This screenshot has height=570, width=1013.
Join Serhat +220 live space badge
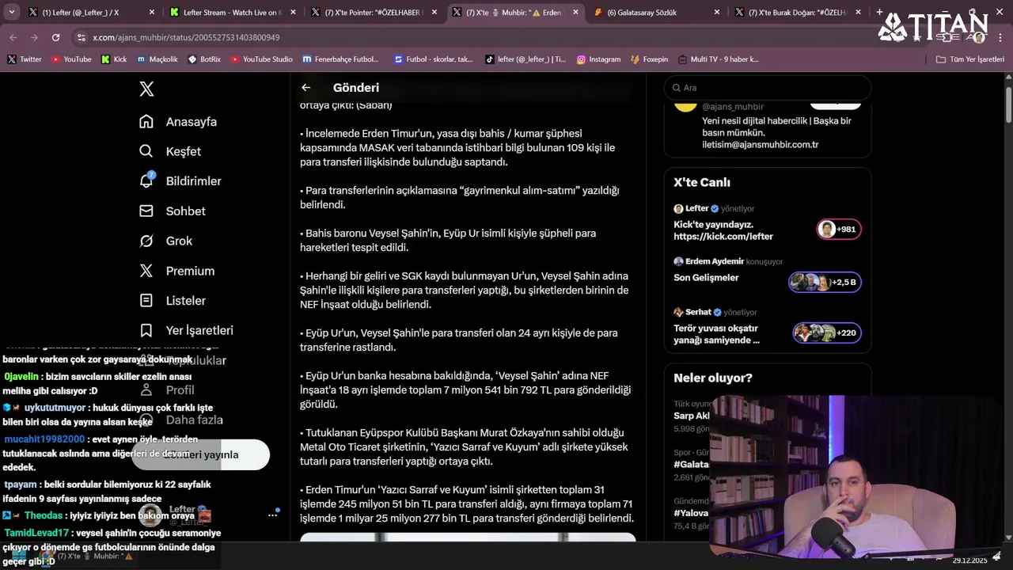point(827,332)
